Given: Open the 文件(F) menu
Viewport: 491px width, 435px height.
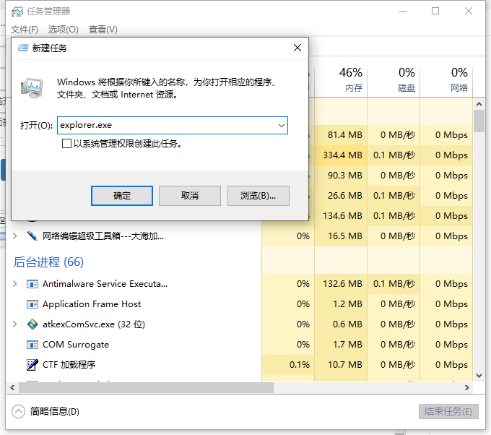Looking at the screenshot, I should point(25,30).
